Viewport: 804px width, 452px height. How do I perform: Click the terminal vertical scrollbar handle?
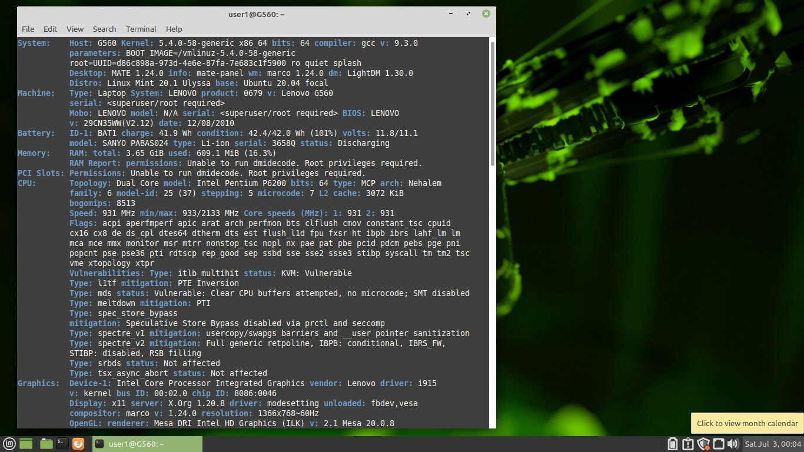click(x=493, y=105)
